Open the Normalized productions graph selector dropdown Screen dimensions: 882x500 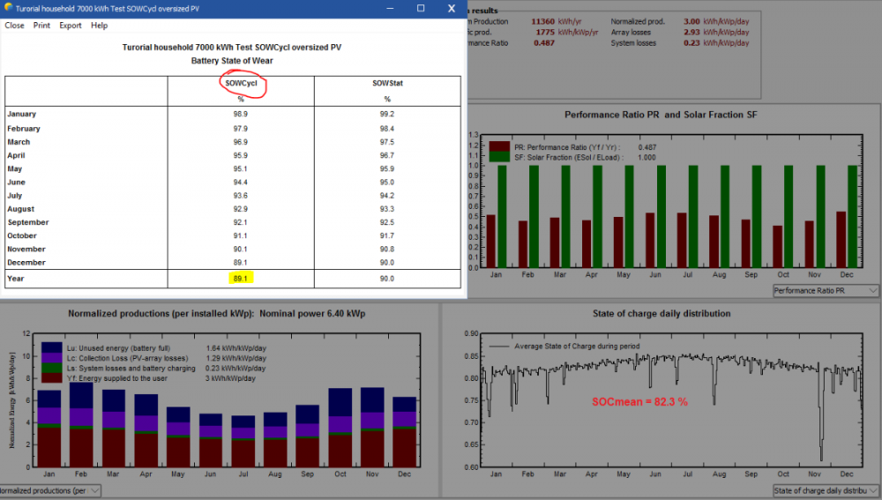49,490
